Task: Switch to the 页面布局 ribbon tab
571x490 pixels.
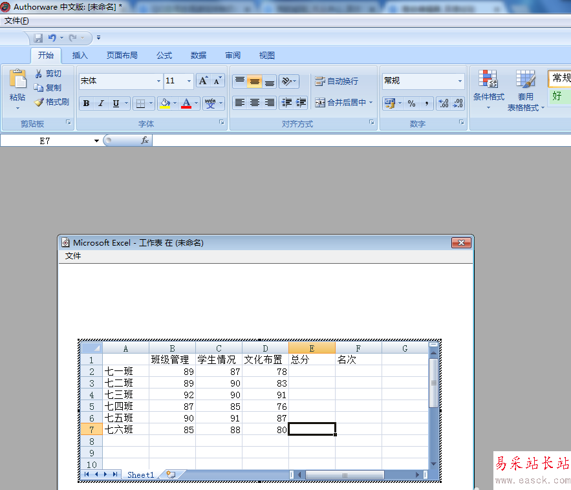Action: tap(122, 56)
